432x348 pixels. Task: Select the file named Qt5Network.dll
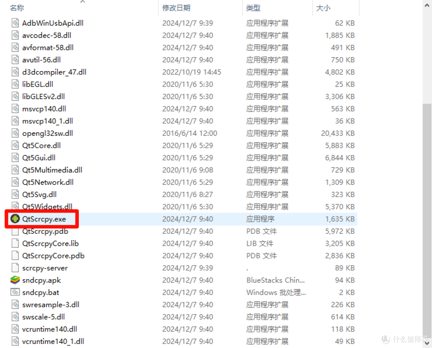(48, 182)
